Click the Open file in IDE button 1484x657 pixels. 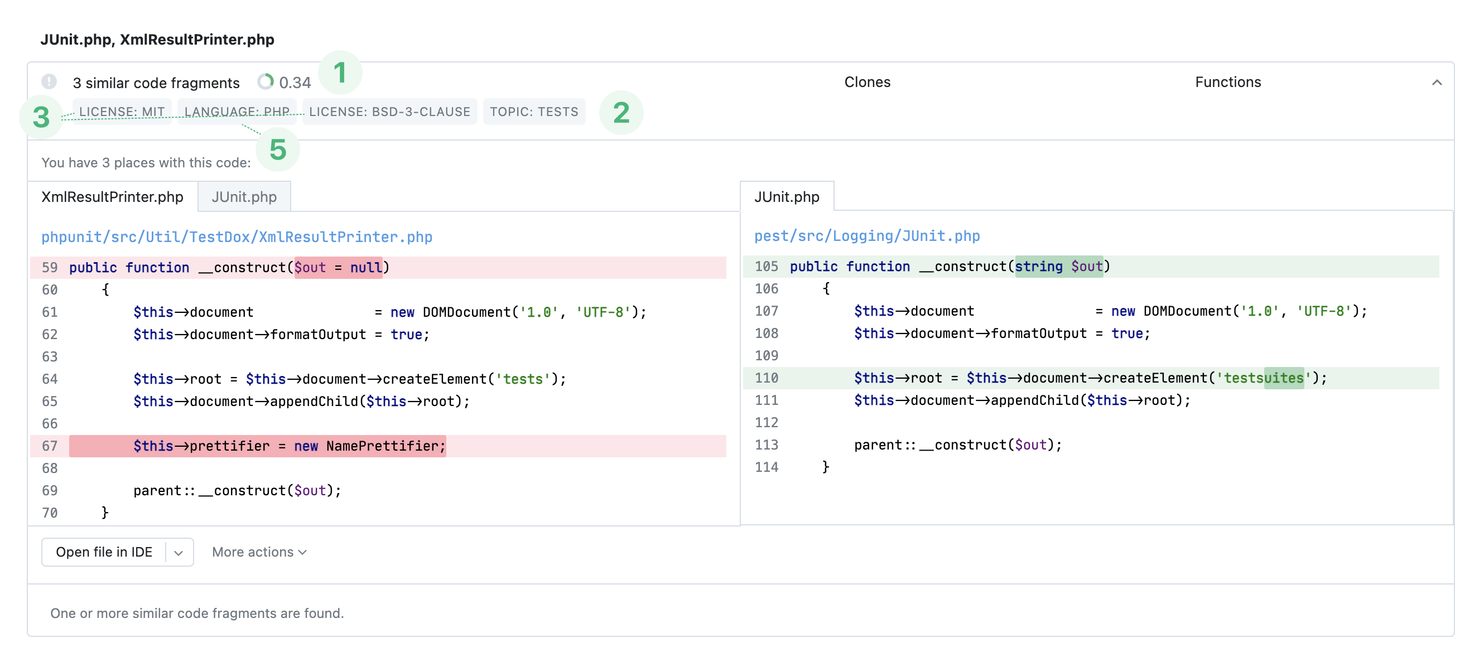(104, 552)
